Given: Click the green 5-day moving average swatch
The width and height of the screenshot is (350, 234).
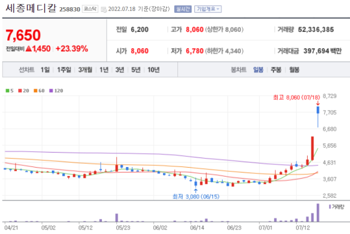Looking at the screenshot, I should (7, 90).
